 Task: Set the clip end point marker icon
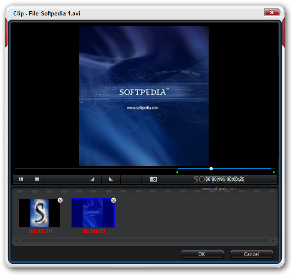pyautogui.click(x=111, y=179)
